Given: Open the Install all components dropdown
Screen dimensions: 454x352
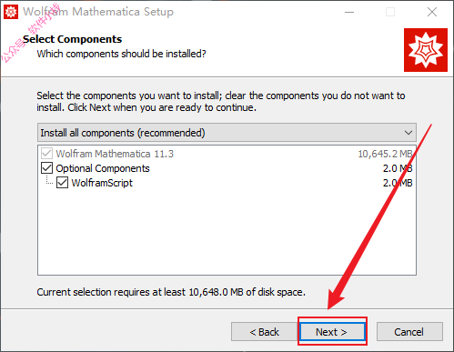Looking at the screenshot, I should [227, 133].
